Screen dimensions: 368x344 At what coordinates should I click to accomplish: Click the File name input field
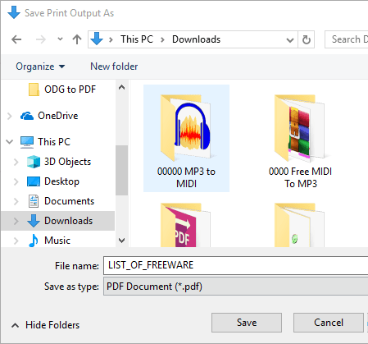[x=235, y=265]
